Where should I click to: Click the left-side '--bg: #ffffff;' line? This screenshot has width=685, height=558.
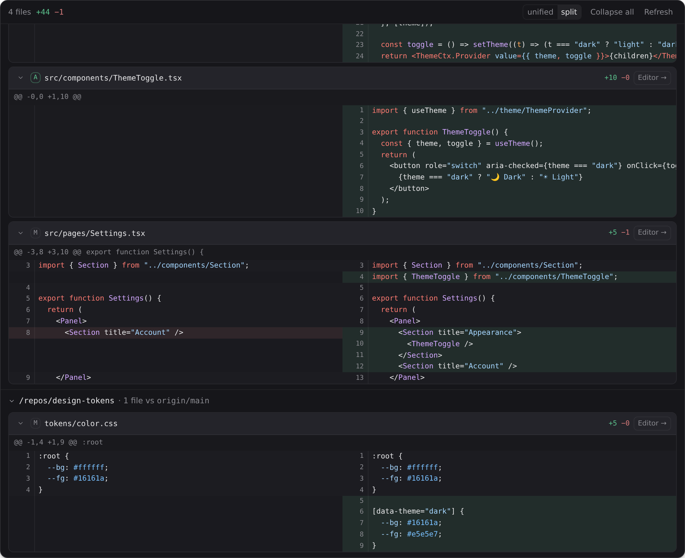pos(175,467)
